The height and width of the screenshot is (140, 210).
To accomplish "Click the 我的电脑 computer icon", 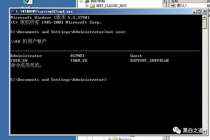I will tap(87, 1).
